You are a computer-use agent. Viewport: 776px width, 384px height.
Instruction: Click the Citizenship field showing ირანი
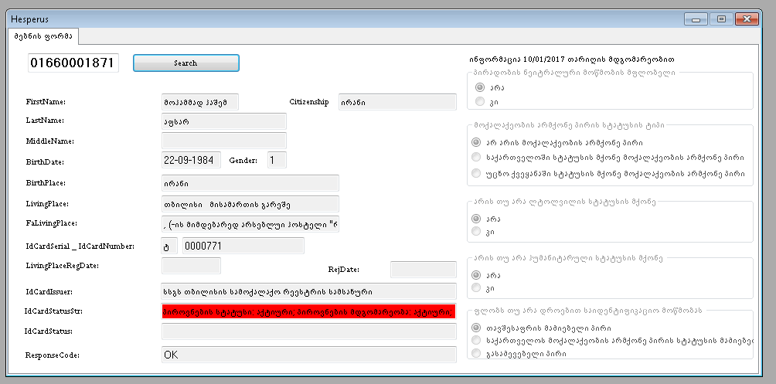pos(397,102)
